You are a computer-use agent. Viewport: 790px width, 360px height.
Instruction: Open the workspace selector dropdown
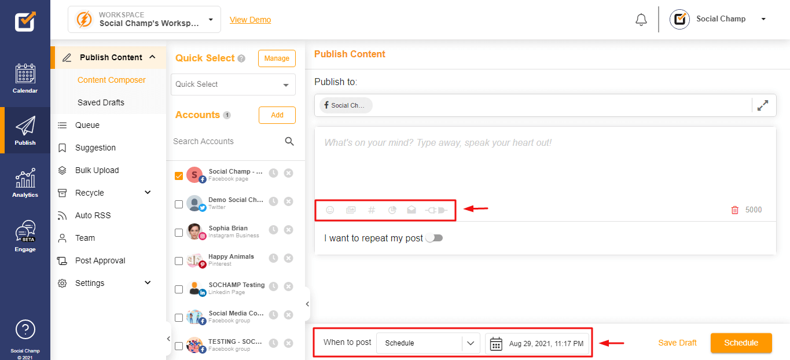pyautogui.click(x=144, y=20)
